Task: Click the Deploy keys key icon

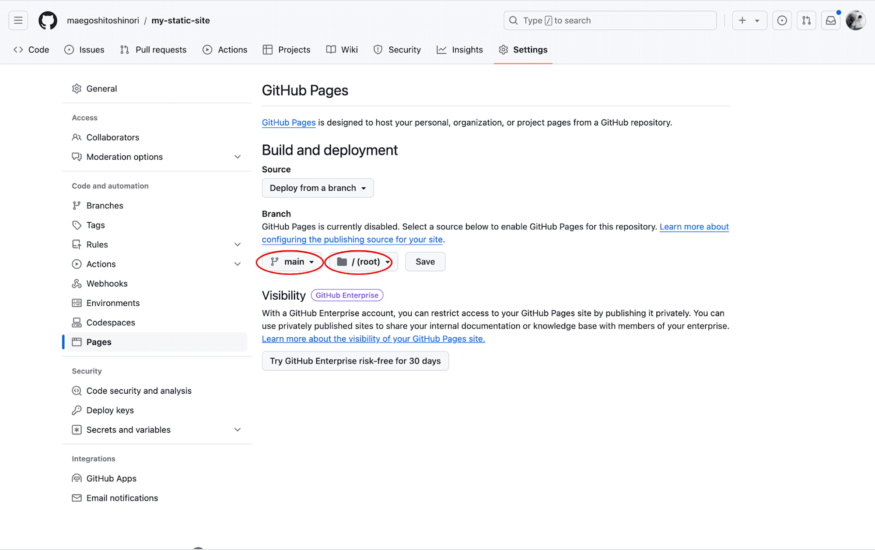Action: (x=77, y=410)
